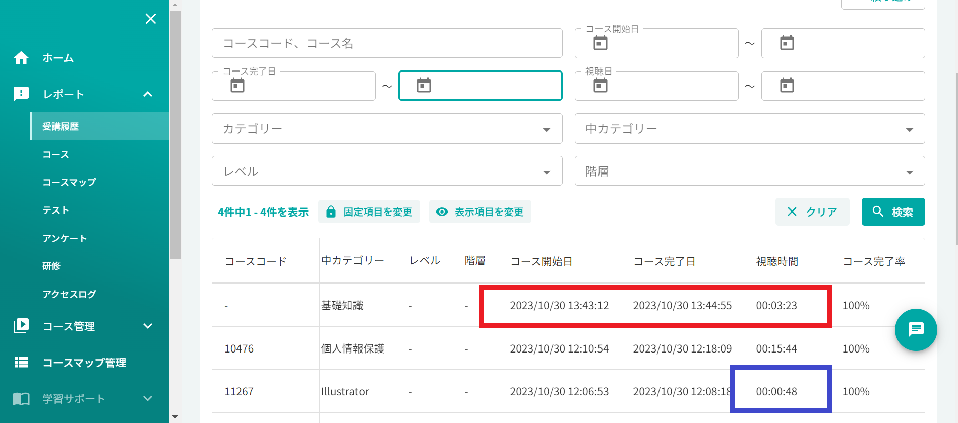Screen dimensions: 958x423
Task: Open 研修 report item
Action: pos(51,266)
